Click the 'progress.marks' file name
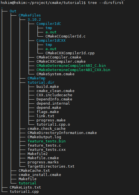This screenshot has height=195, width=139. 43,162
